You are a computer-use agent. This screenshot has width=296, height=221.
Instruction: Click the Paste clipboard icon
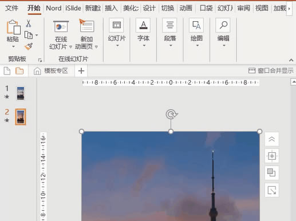click(x=13, y=27)
